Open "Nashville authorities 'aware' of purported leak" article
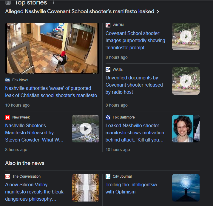The height and width of the screenshot is (206, 213). tap(51, 92)
